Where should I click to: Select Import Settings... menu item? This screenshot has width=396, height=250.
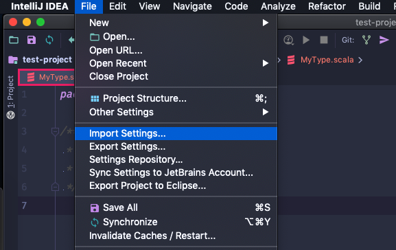click(x=176, y=133)
